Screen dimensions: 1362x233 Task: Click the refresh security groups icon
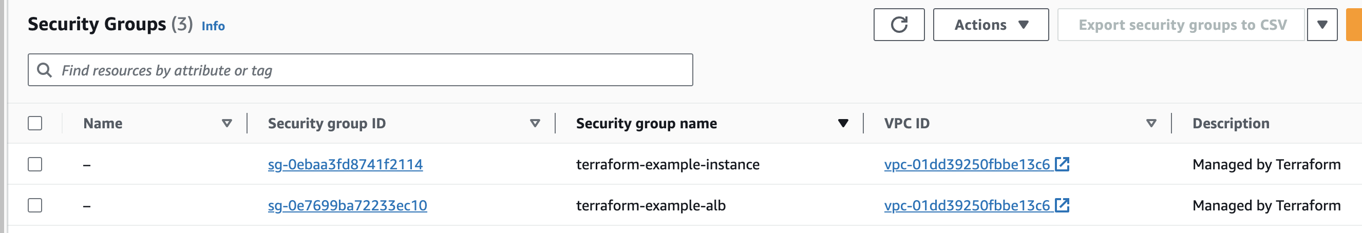(x=899, y=25)
